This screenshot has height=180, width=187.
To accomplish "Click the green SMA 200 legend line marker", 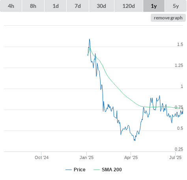I will coord(97,170).
